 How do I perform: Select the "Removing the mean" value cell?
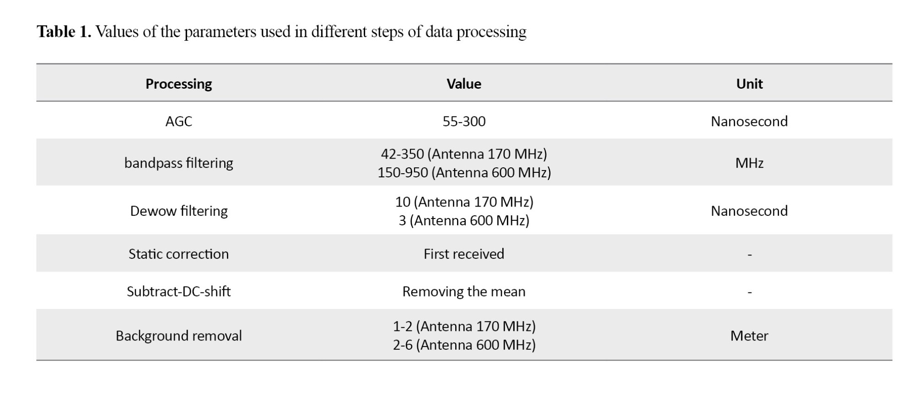point(464,291)
